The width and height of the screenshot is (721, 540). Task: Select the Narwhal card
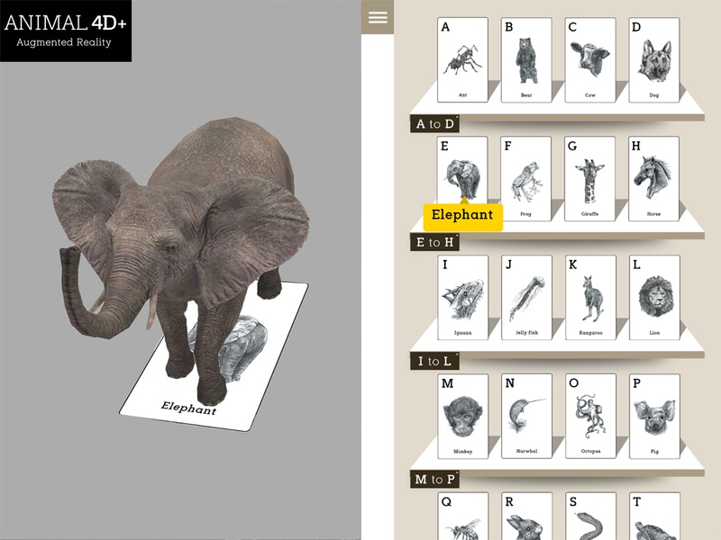pyautogui.click(x=526, y=416)
